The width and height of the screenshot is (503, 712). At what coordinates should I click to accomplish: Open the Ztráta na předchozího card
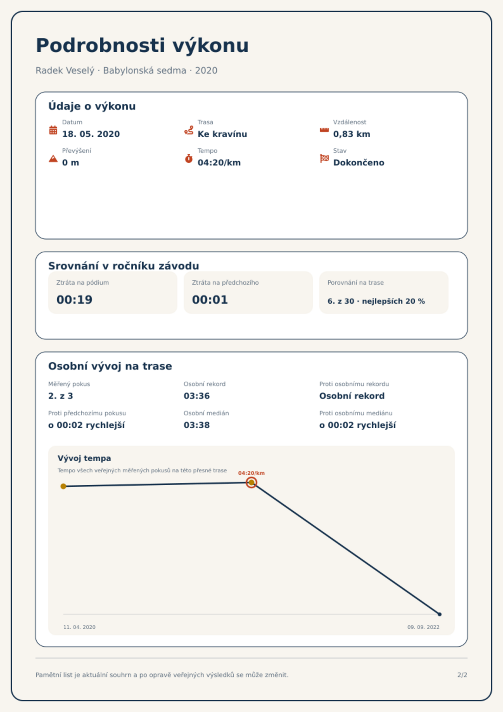[248, 292]
